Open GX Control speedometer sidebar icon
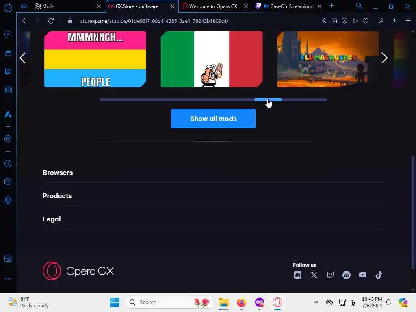This screenshot has width=416, height=312. tap(8, 34)
